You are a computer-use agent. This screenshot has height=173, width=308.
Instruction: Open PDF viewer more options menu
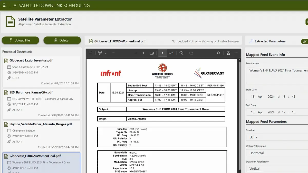(236, 53)
